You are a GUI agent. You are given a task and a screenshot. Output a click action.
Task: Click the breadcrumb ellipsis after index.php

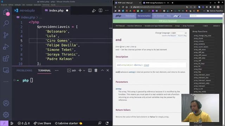[x=41, y=17]
